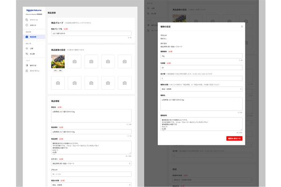Open 非公開 product list in sidebar
Viewport: 281px width, 187px height.
tap(32, 54)
